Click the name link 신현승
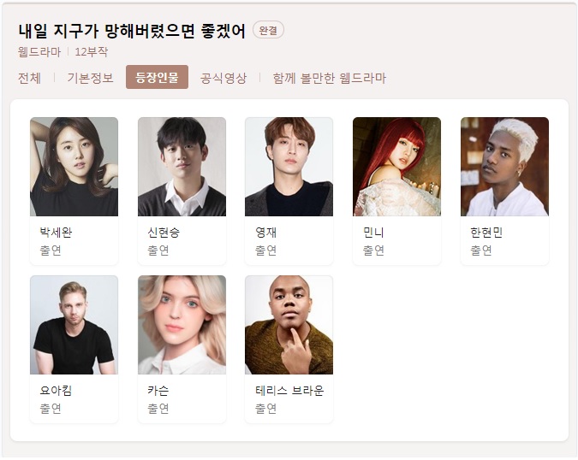578x460 pixels. 164,233
